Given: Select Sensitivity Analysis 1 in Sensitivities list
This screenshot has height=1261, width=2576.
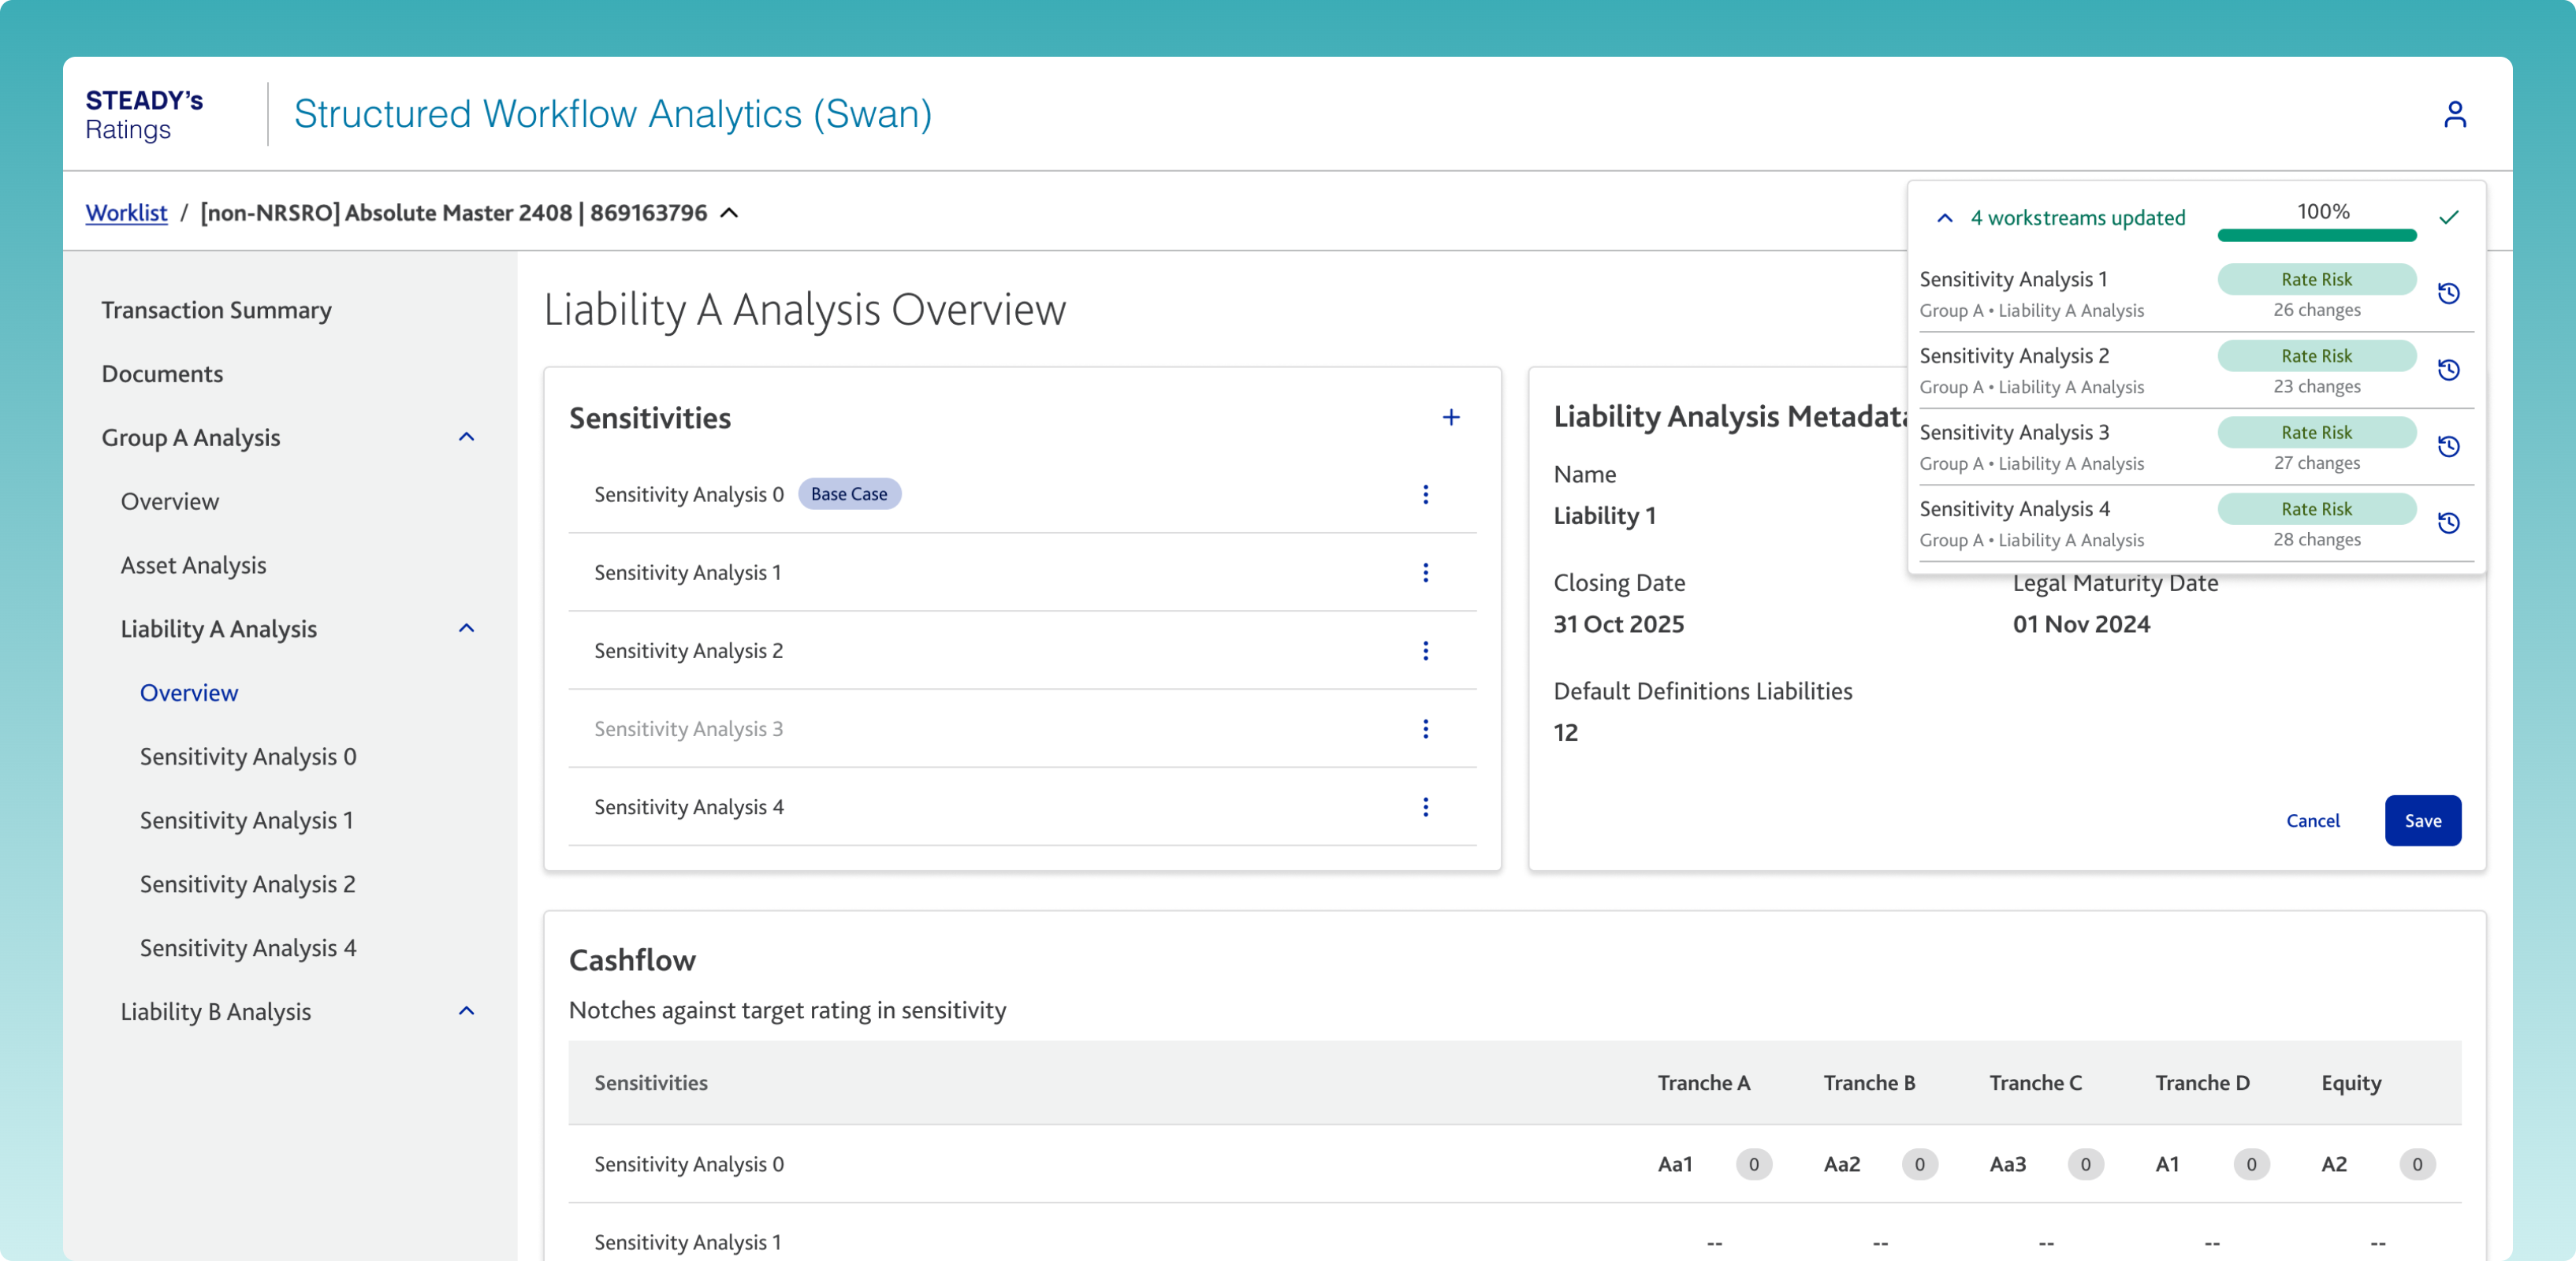Looking at the screenshot, I should pyautogui.click(x=687, y=572).
